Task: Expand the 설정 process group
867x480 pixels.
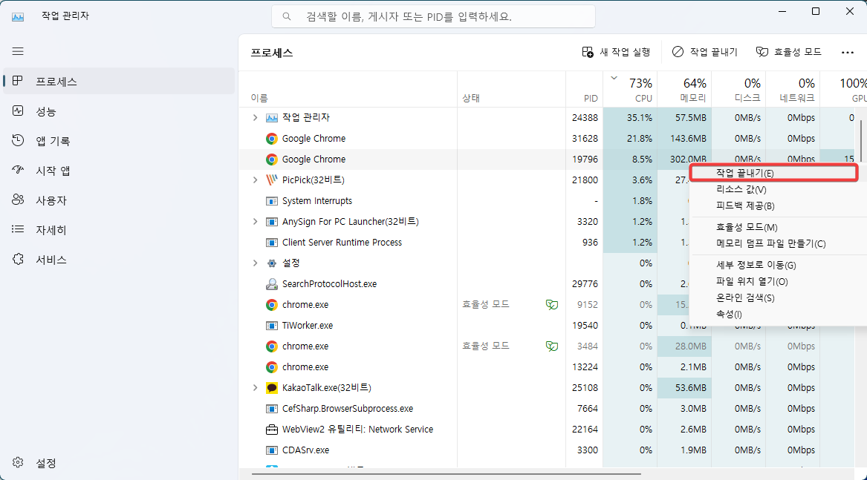Action: point(256,263)
